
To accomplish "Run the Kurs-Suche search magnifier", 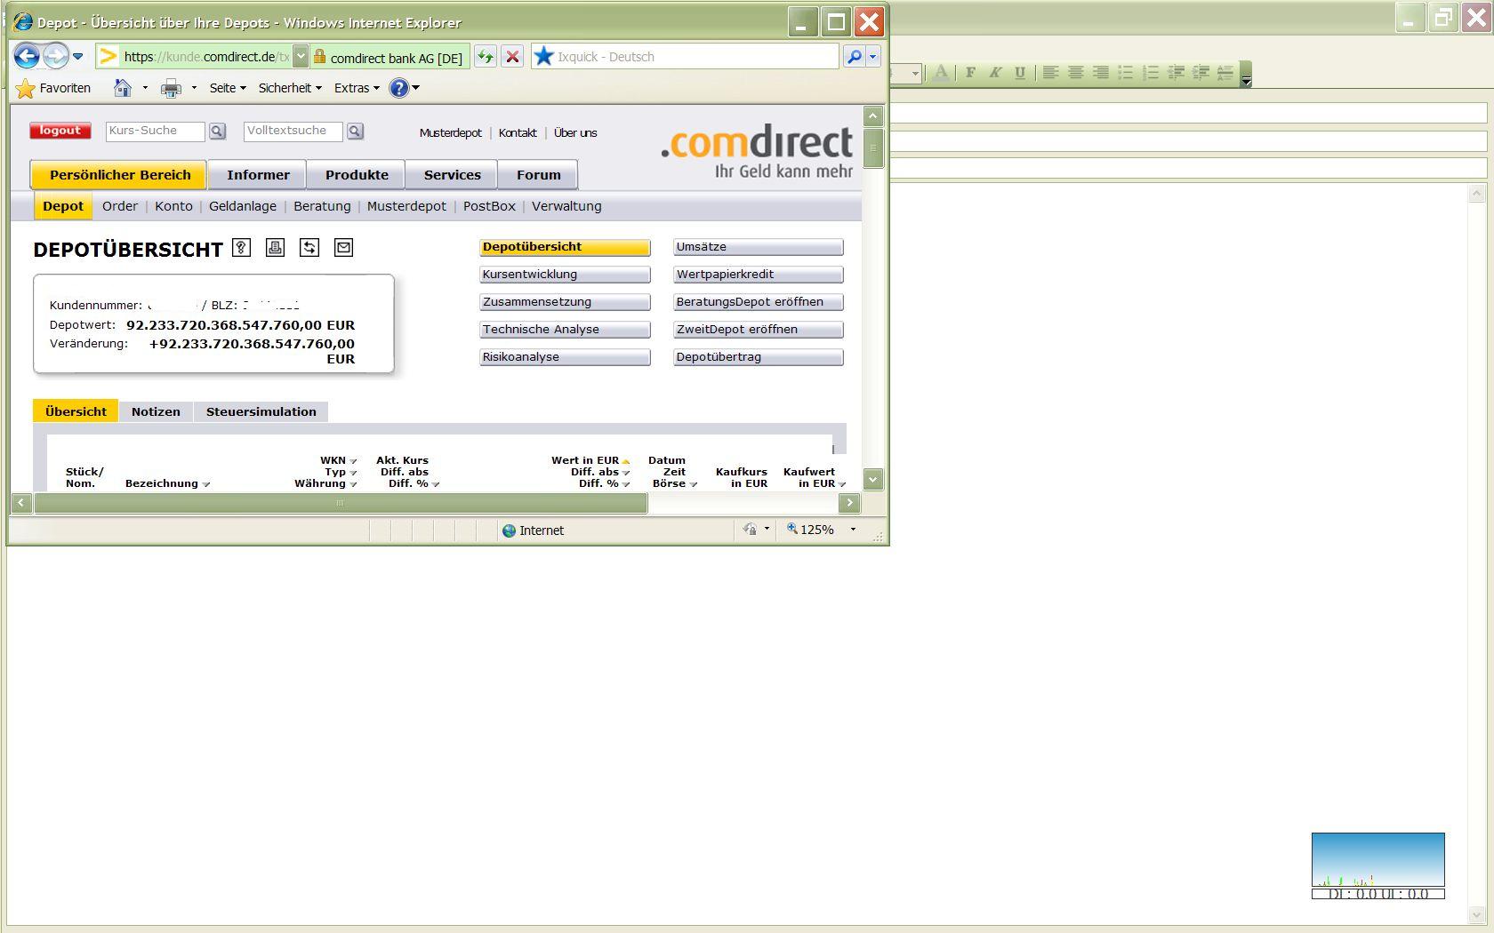I will pos(217,132).
